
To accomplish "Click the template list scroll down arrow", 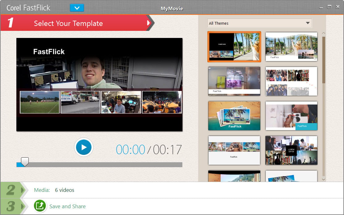I will pyautogui.click(x=324, y=179).
